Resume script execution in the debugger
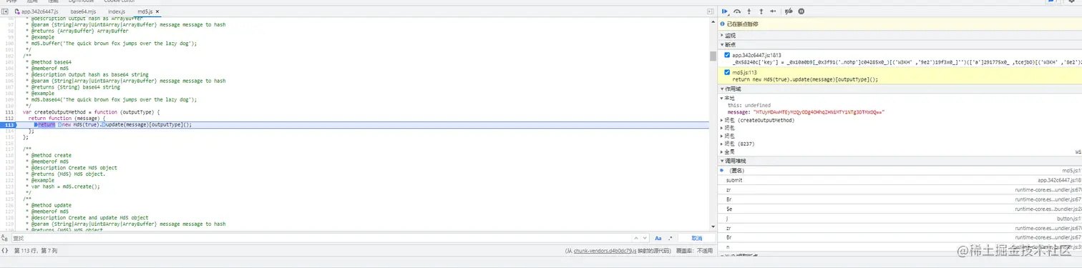The height and width of the screenshot is (268, 1082). (x=725, y=11)
